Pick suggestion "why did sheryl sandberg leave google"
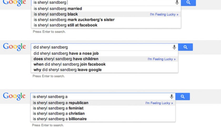The image size is (221, 128). (x=67, y=70)
